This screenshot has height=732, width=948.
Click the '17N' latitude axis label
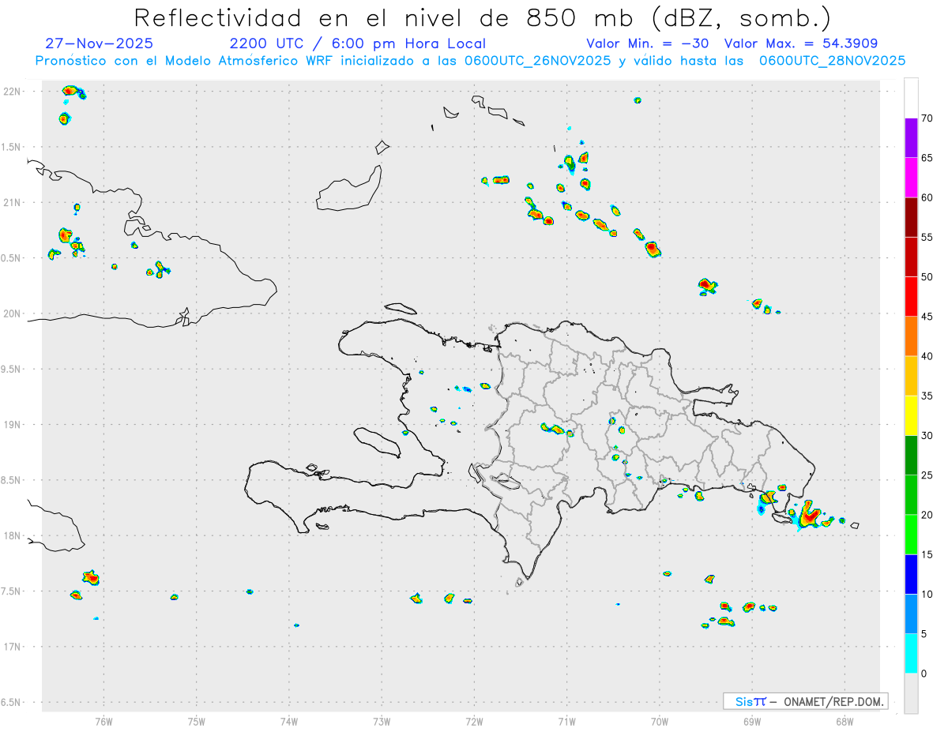click(12, 647)
